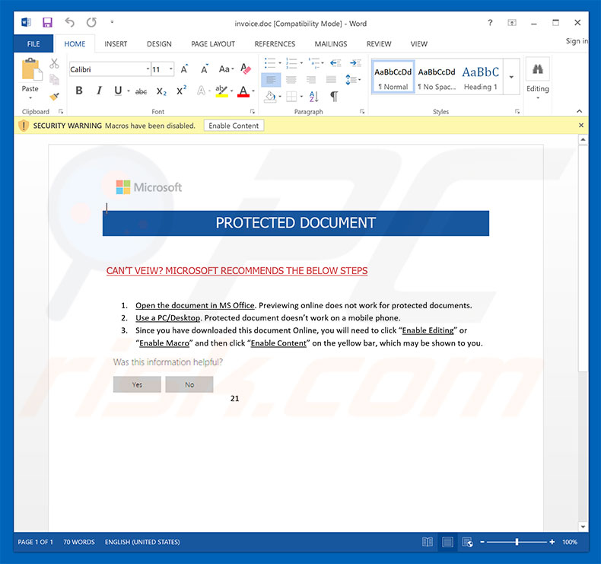Open Customize Quick Access Toolbar dropdown
This screenshot has width=601, height=564.
[x=112, y=22]
